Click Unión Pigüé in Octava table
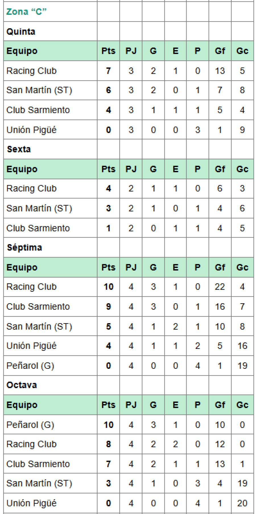 click(x=32, y=503)
